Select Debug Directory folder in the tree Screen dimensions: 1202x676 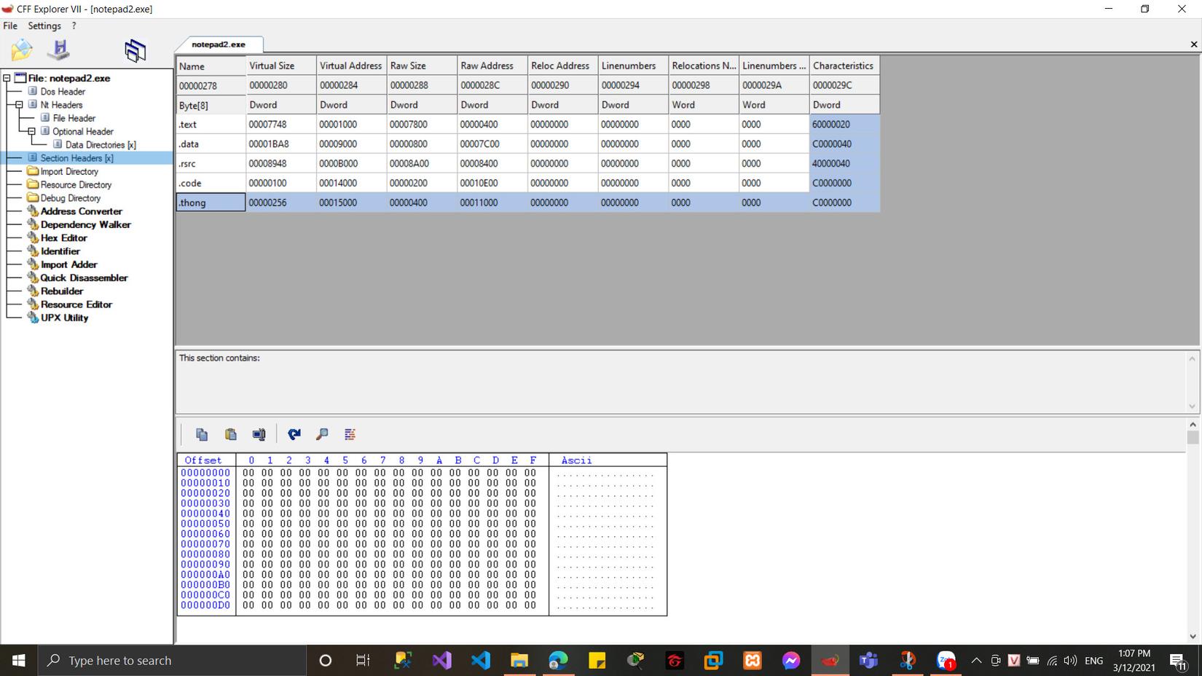71,198
